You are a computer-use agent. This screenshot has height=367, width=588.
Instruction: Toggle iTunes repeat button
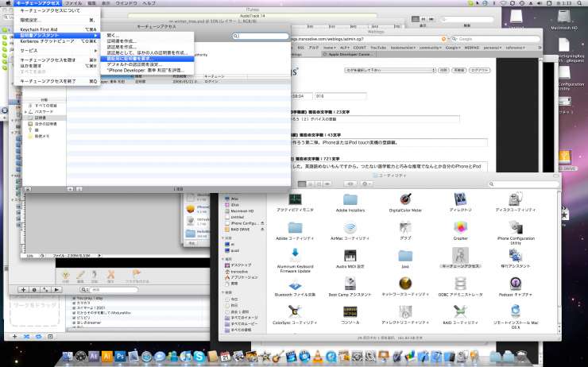(38, 337)
